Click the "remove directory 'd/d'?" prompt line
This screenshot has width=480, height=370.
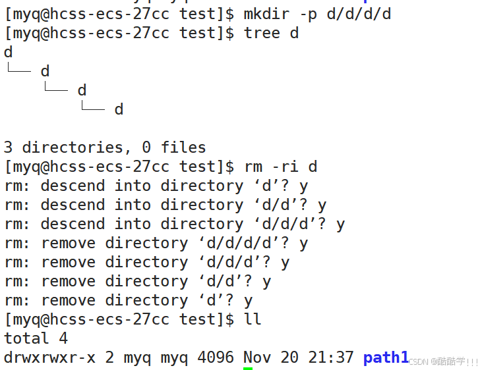(x=138, y=282)
